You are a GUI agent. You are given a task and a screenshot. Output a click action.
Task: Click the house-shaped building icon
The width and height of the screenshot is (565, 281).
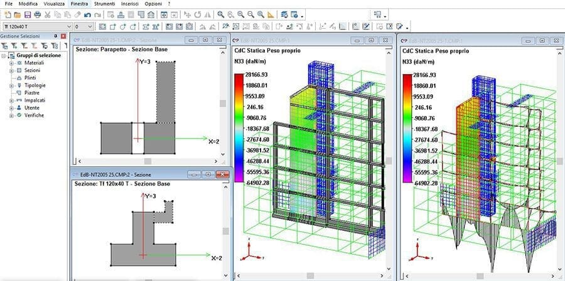click(151, 15)
